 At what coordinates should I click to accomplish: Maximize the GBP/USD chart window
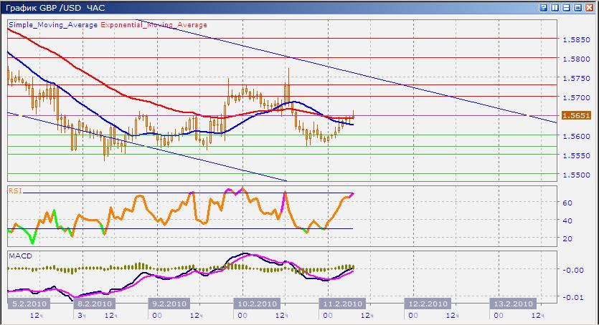tap(577, 7)
